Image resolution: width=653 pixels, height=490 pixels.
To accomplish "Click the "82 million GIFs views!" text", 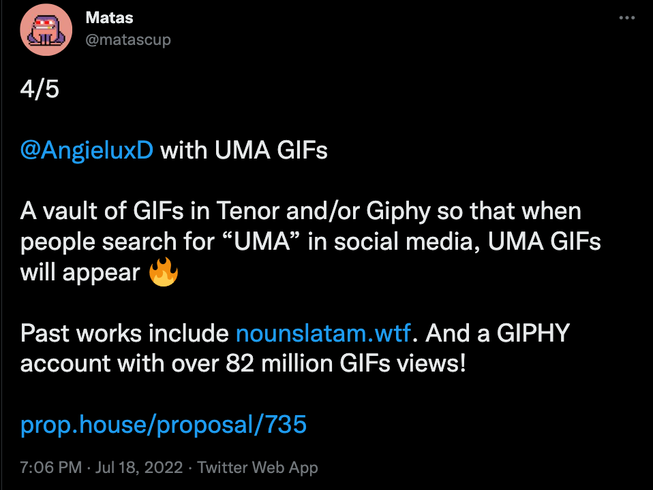I will 346,363.
